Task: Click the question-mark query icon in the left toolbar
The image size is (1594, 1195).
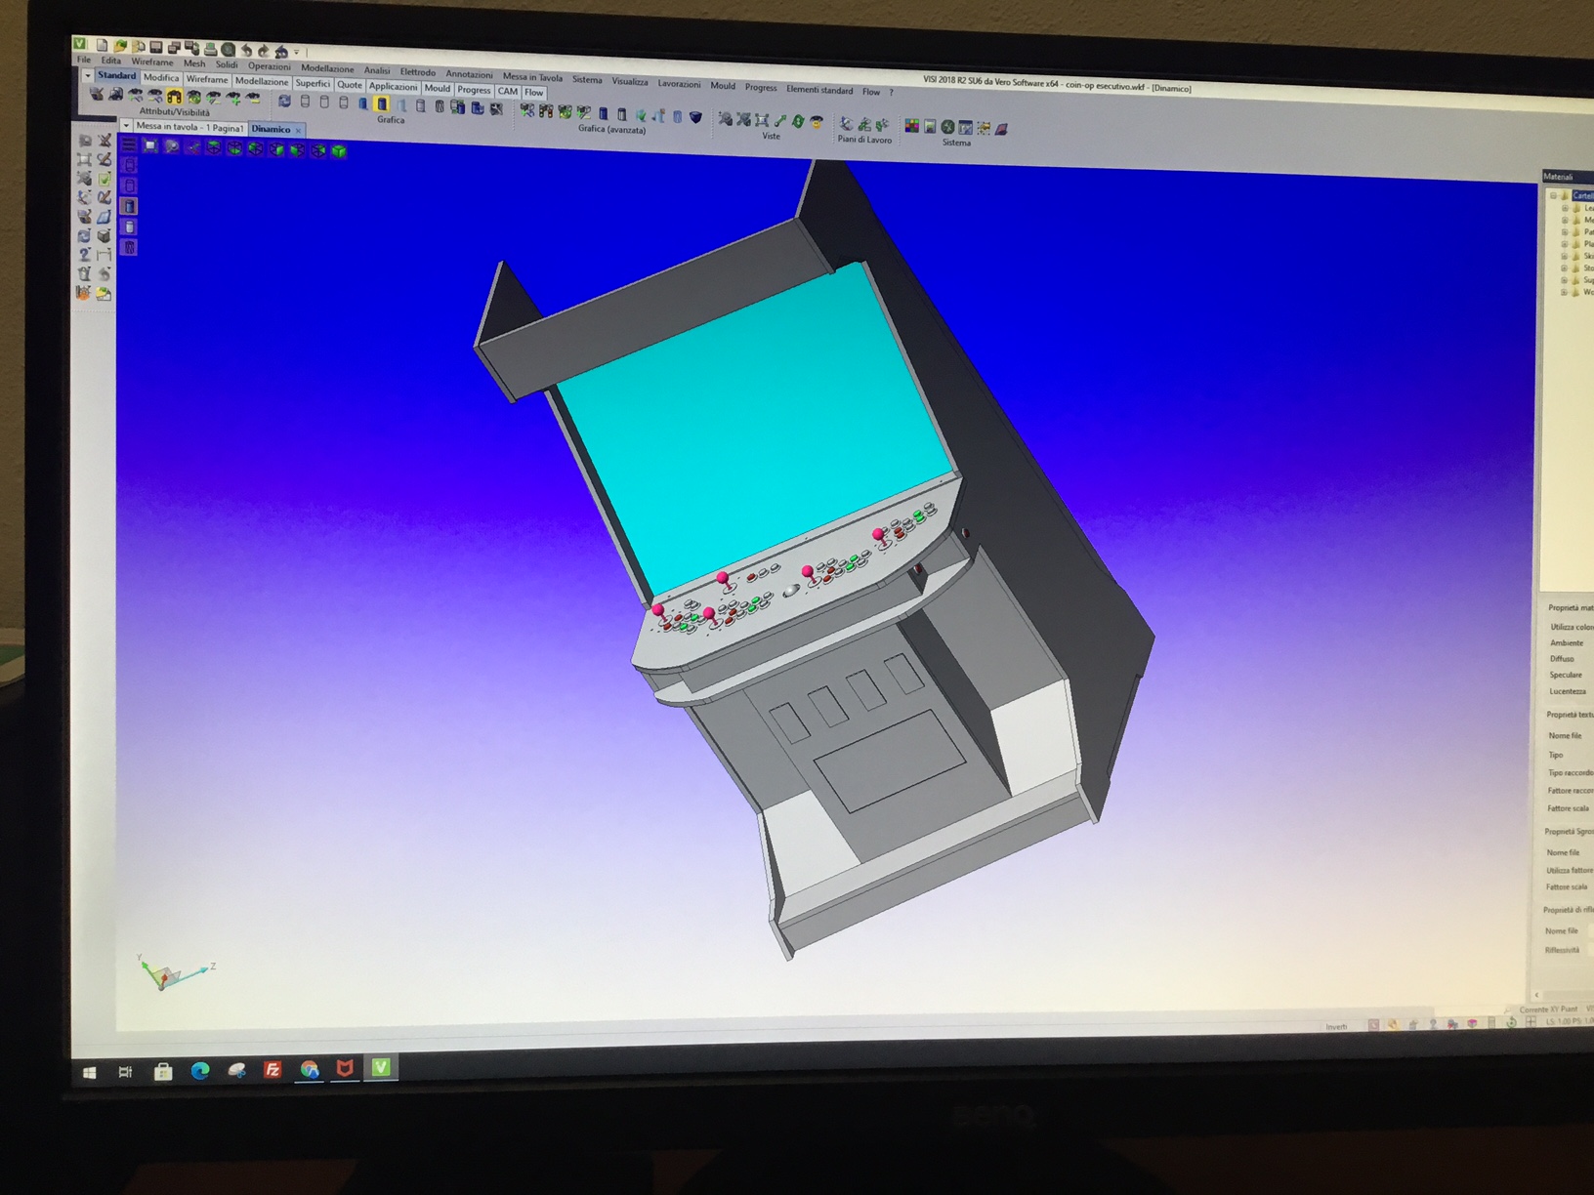Action: click(x=85, y=254)
